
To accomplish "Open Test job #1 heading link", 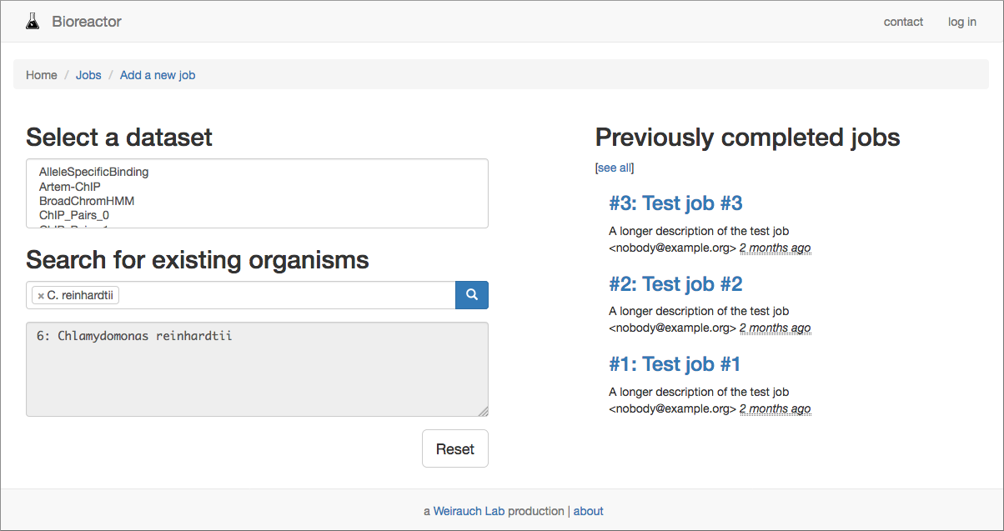I will pos(675,364).
